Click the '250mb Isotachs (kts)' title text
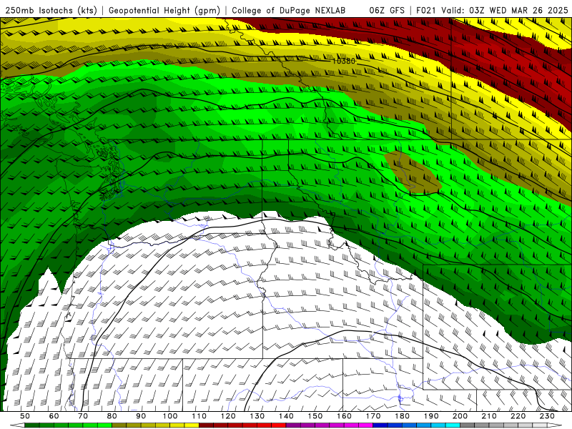This screenshot has width=572, height=429. point(51,10)
